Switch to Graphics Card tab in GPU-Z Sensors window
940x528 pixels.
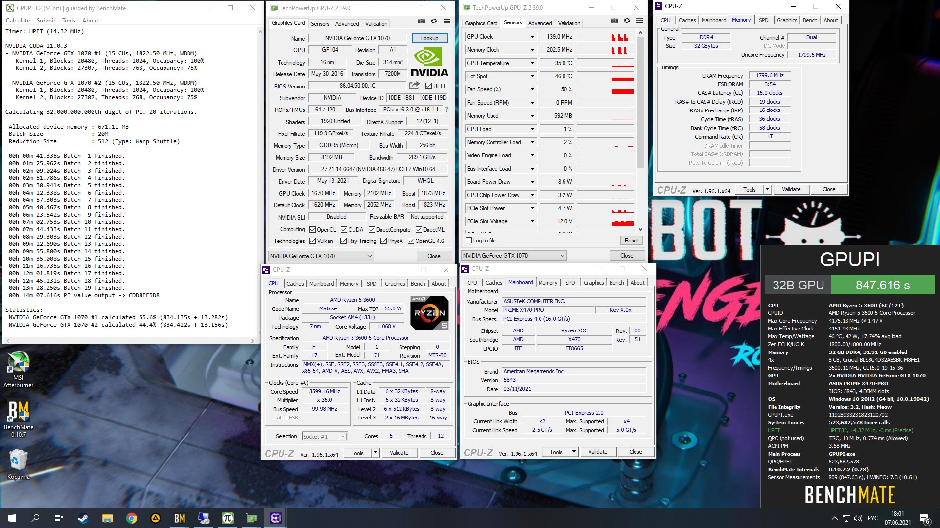(x=481, y=23)
